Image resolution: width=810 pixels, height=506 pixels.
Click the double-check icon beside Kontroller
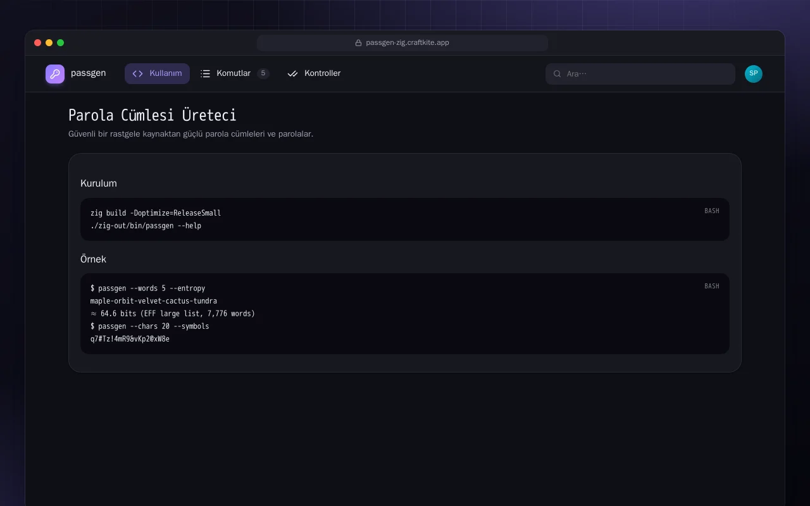coord(292,73)
